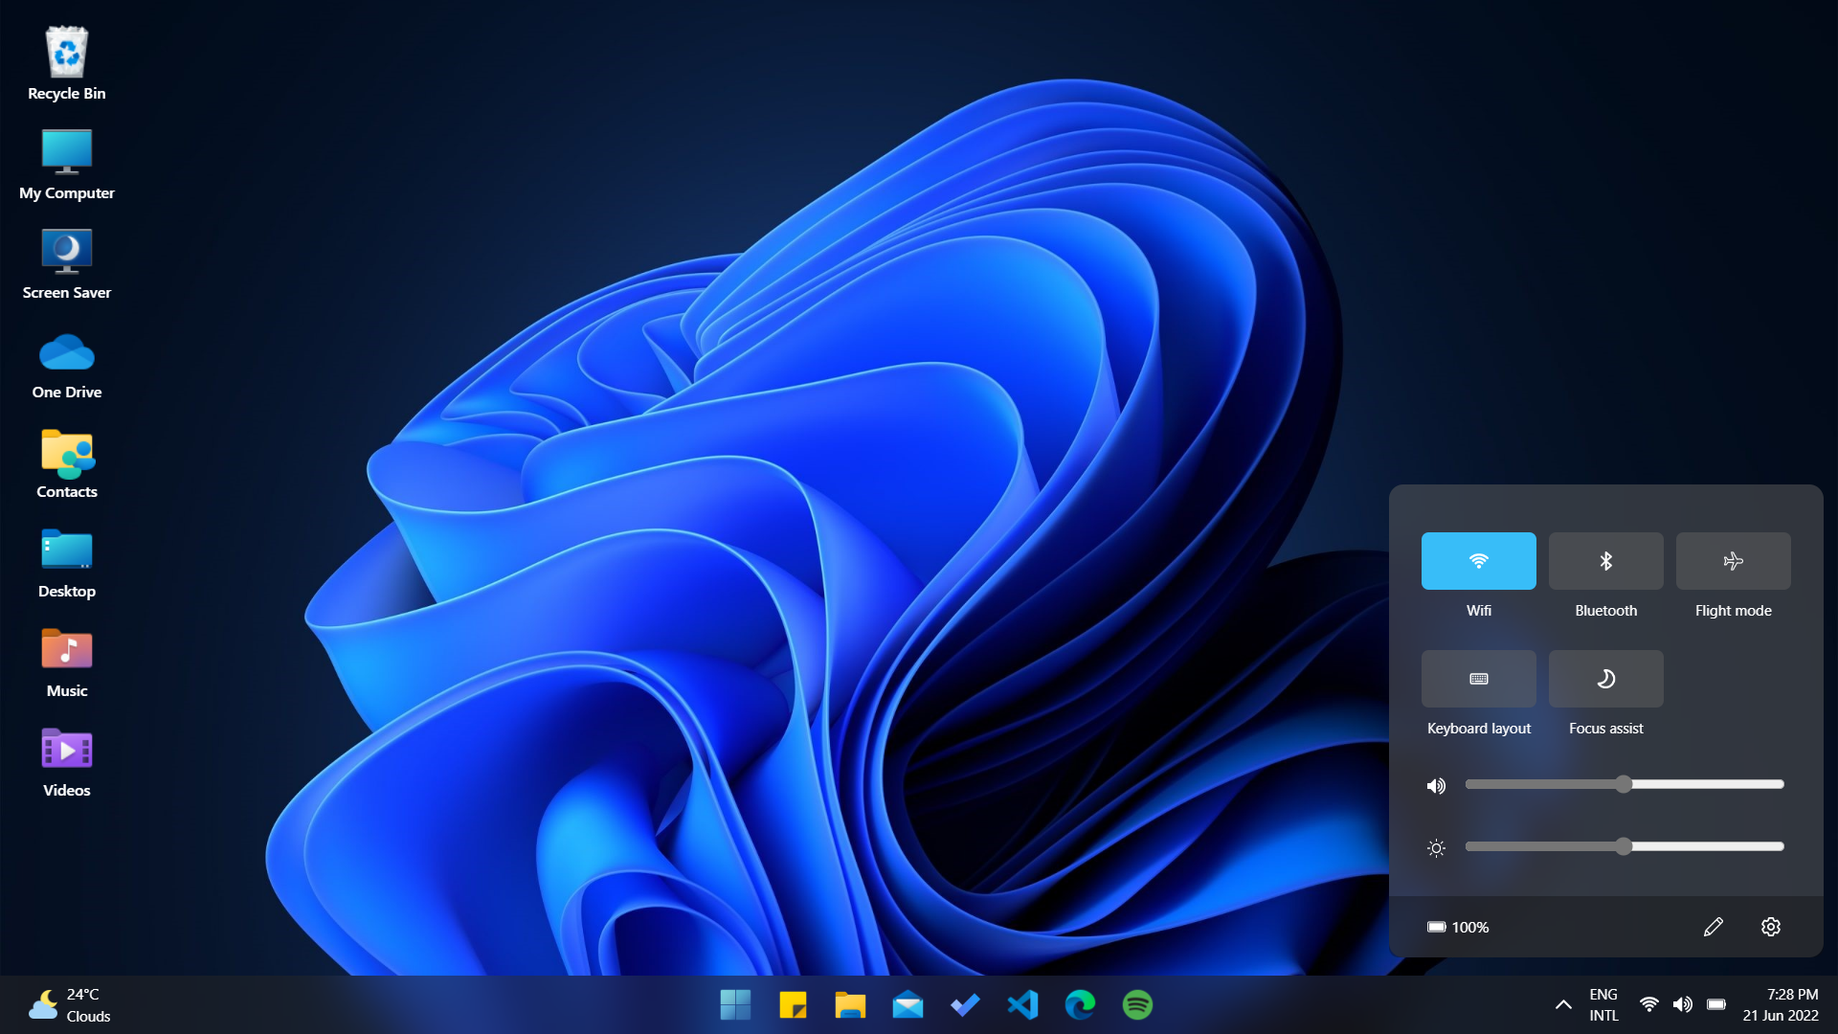Image resolution: width=1838 pixels, height=1034 pixels.
Task: Open the Microsoft To Do checkmark icon
Action: tap(965, 1005)
